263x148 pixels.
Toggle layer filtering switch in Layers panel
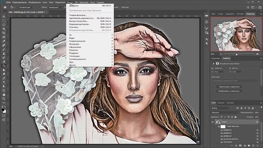coord(261,107)
